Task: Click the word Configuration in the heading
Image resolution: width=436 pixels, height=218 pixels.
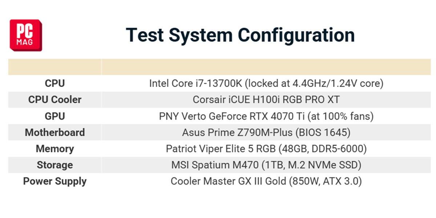Action: pyautogui.click(x=296, y=35)
